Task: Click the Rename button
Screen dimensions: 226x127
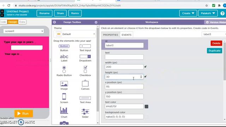Action: pyautogui.click(x=44, y=13)
